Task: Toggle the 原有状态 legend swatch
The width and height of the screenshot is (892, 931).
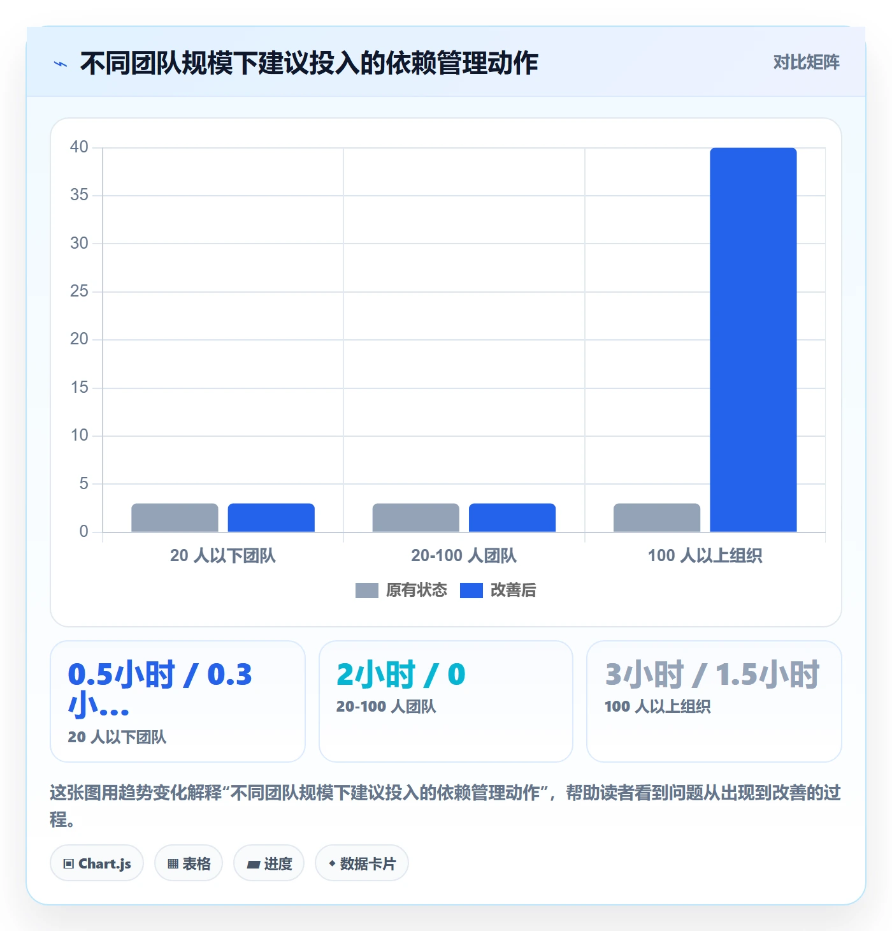Action: coord(366,590)
